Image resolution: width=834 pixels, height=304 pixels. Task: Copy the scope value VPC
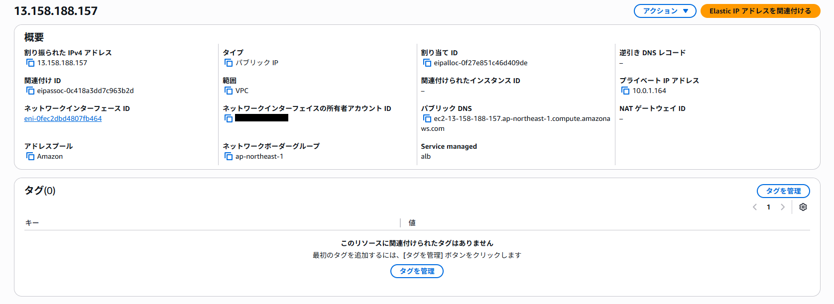pos(229,91)
